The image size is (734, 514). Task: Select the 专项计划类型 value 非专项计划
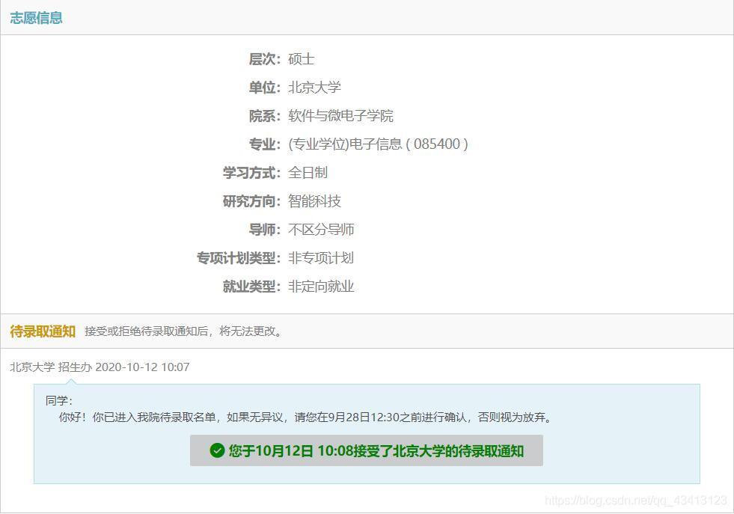point(321,258)
